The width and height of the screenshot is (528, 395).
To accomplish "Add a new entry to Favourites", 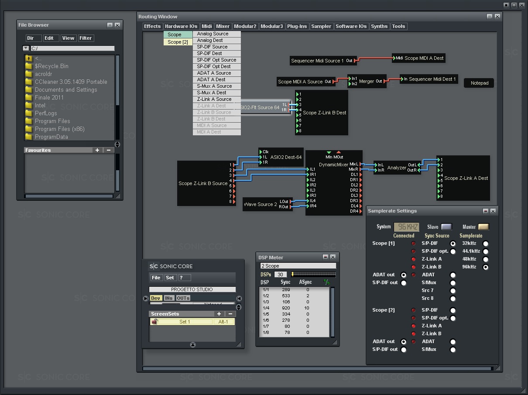I will (97, 150).
